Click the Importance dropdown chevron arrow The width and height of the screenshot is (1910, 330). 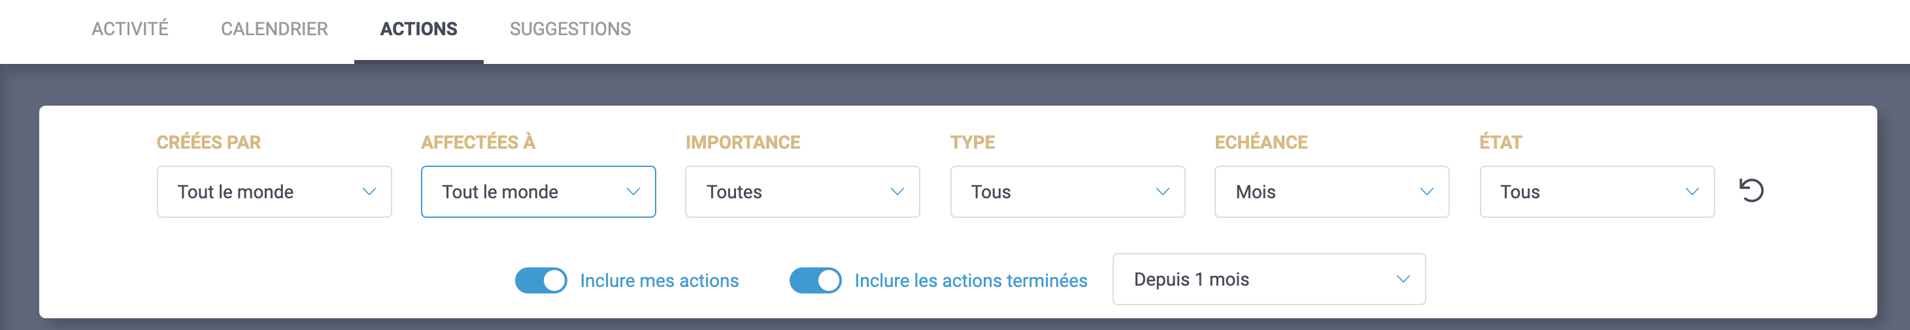point(897,192)
